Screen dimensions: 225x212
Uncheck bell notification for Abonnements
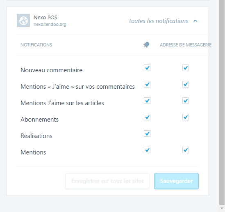147,117
